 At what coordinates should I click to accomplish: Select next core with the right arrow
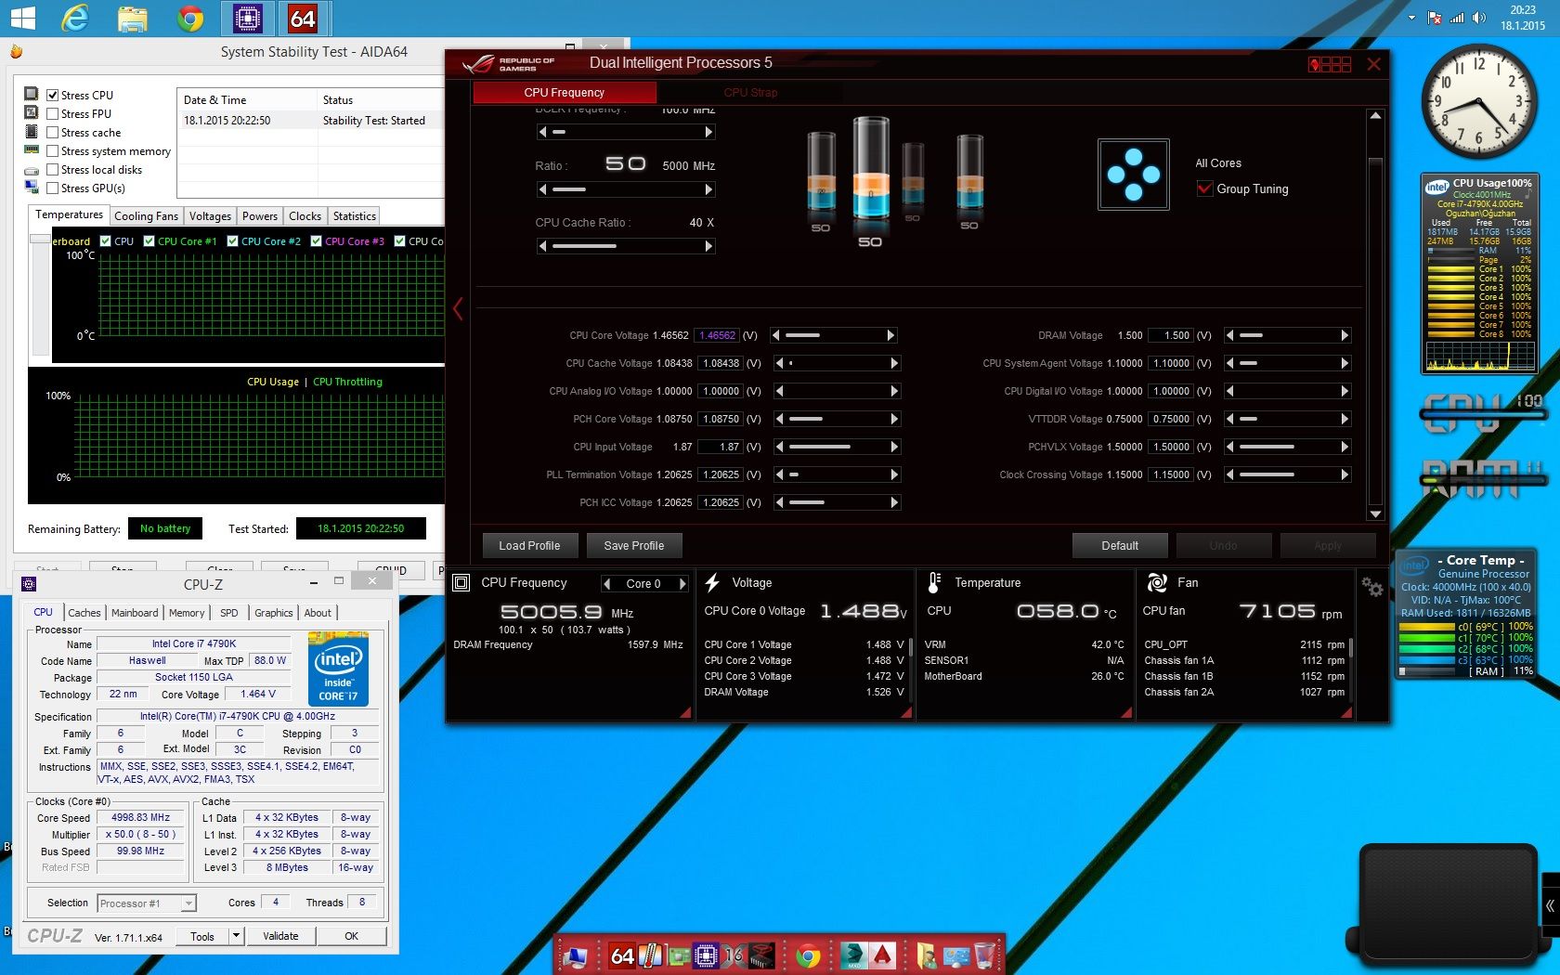682,583
